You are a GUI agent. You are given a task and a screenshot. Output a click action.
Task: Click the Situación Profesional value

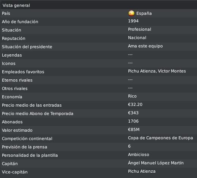click(x=139, y=29)
